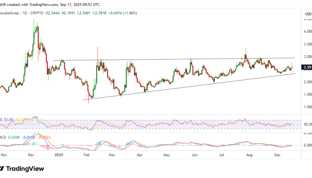
Task: Click the current price label 2.59
Action: click(x=307, y=68)
